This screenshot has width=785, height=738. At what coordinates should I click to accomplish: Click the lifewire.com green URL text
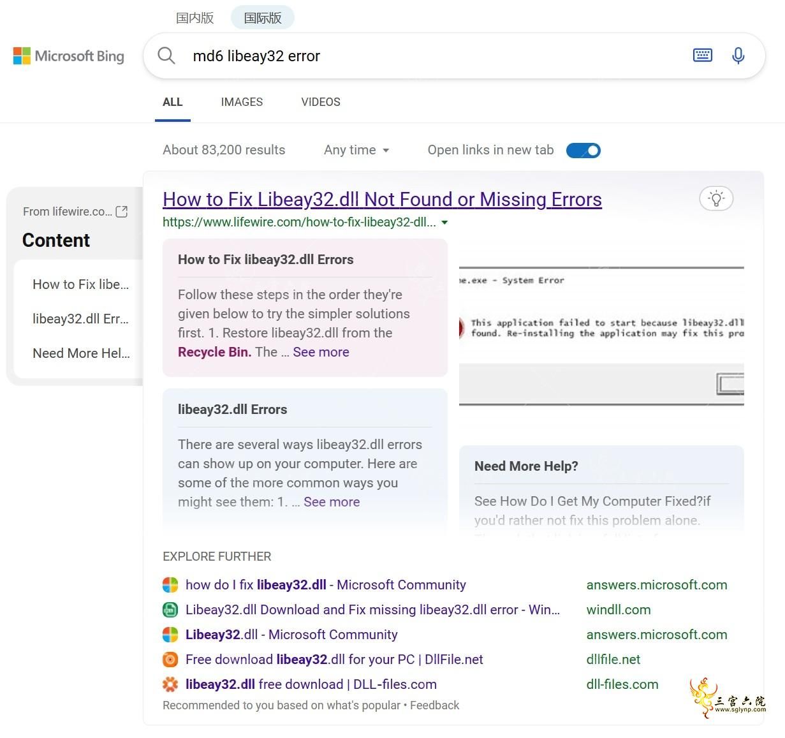click(300, 223)
